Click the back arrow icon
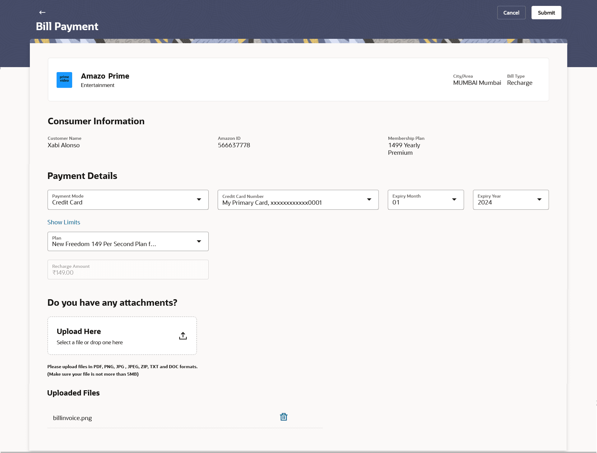This screenshot has width=597, height=453. [42, 12]
